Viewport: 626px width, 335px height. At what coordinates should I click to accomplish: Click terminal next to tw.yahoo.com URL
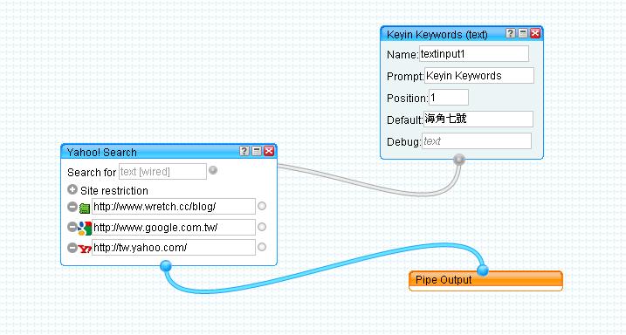click(262, 247)
